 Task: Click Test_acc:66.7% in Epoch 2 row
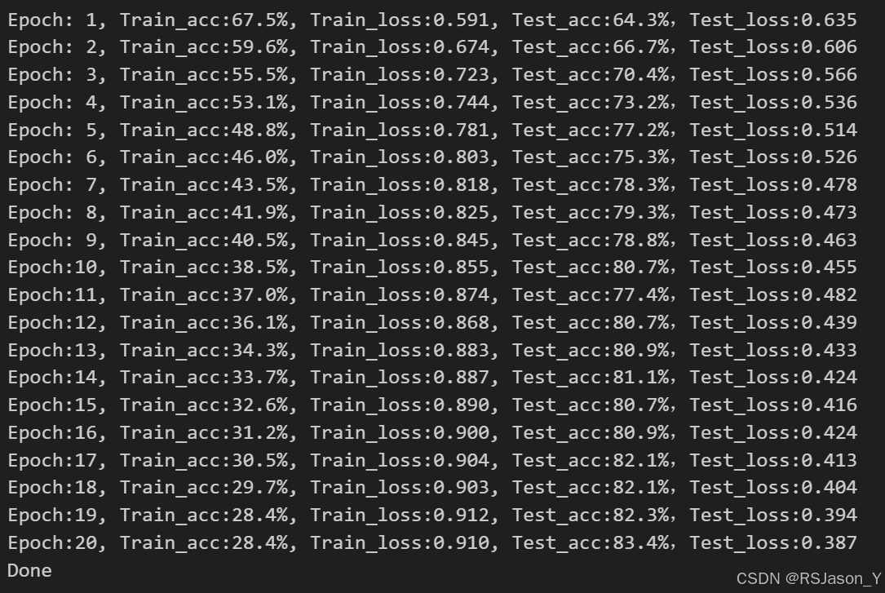(591, 47)
